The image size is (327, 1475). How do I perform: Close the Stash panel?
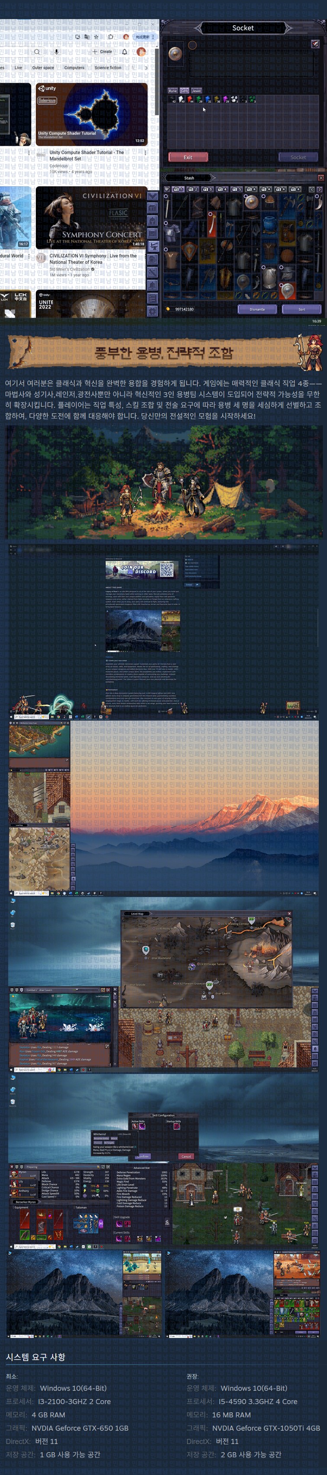point(320,178)
